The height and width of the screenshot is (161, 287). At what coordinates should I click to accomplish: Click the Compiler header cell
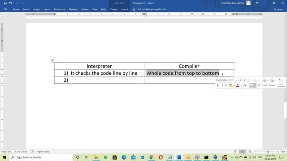189,66
